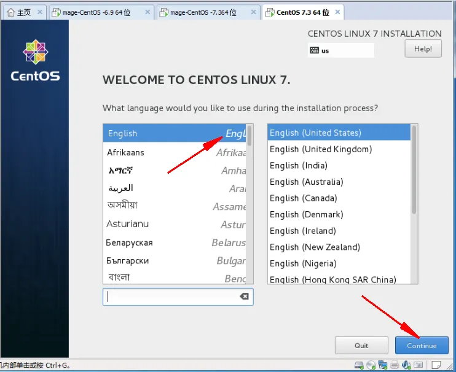This screenshot has width=456, height=372.
Task: Switch to mage-CentOS -6.9 64 位 tab
Action: pos(101,12)
